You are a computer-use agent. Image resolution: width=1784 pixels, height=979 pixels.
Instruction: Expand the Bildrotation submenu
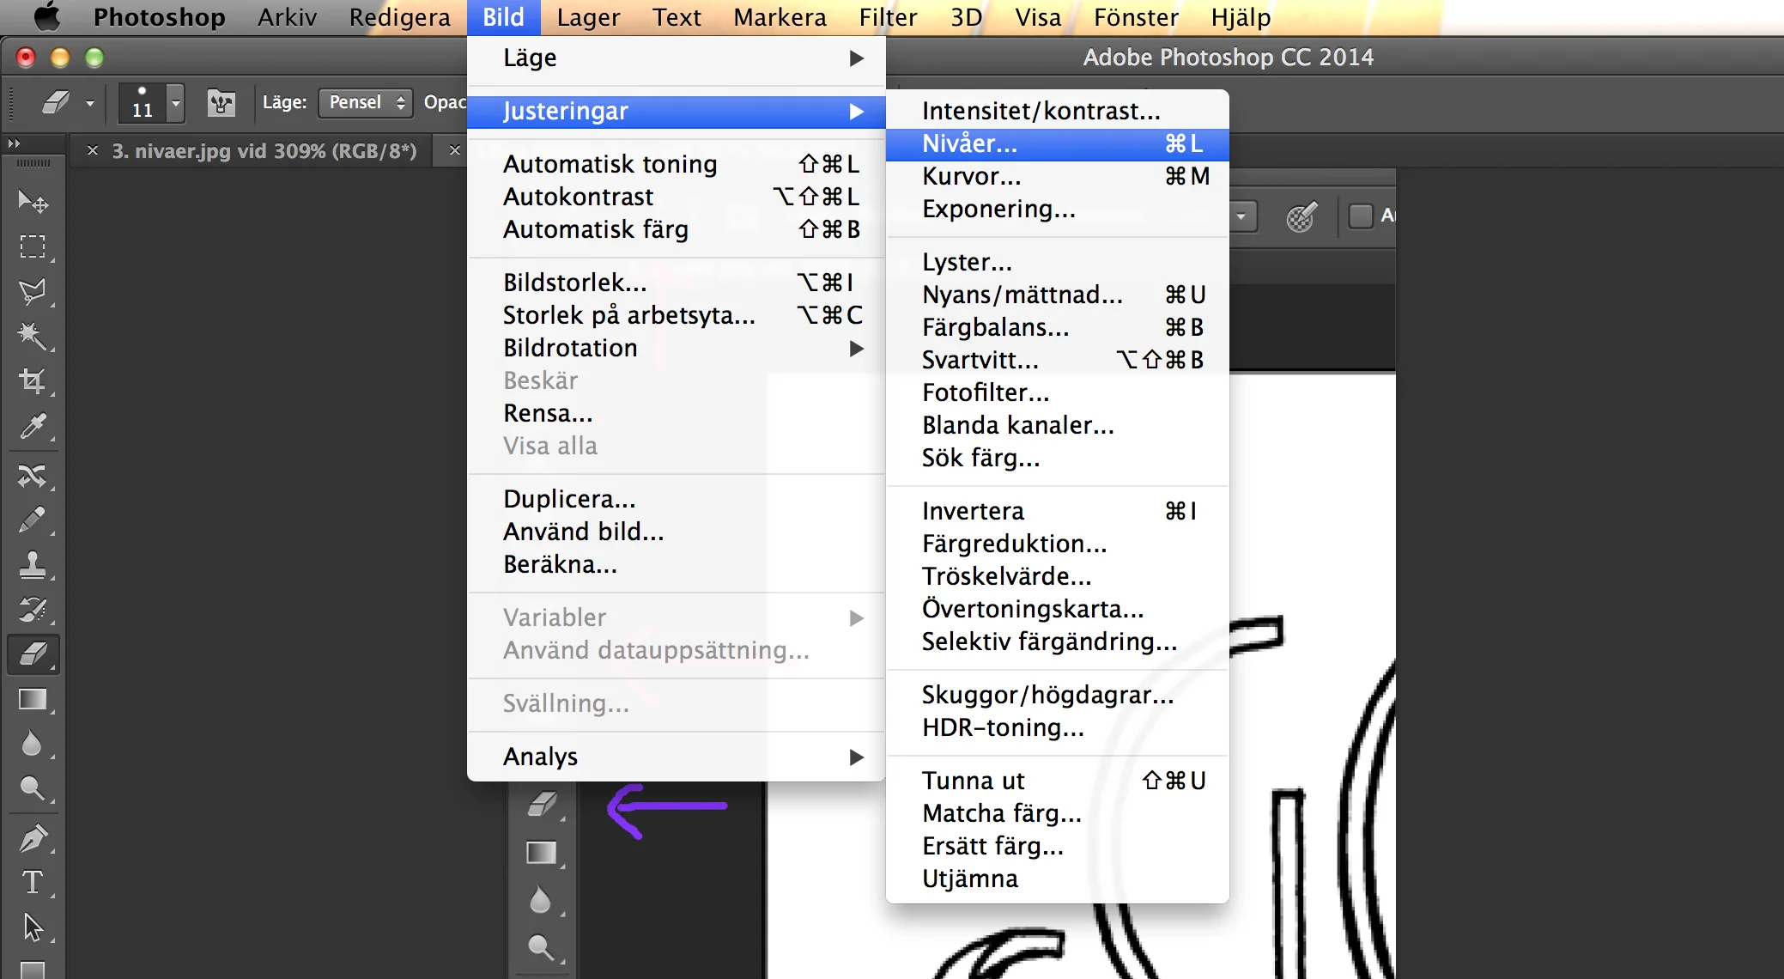(x=677, y=348)
